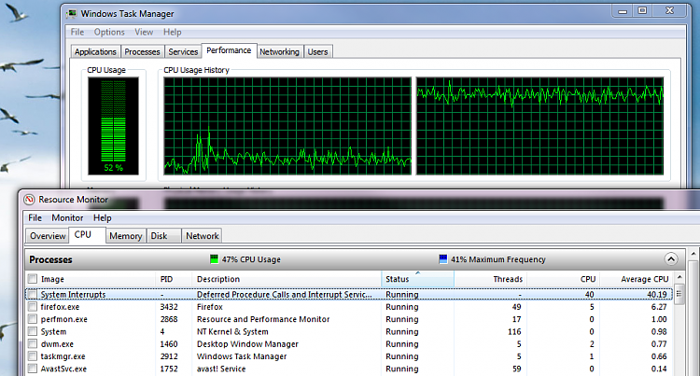Click the NT Kernel & System description
The height and width of the screenshot is (376, 700).
(232, 331)
